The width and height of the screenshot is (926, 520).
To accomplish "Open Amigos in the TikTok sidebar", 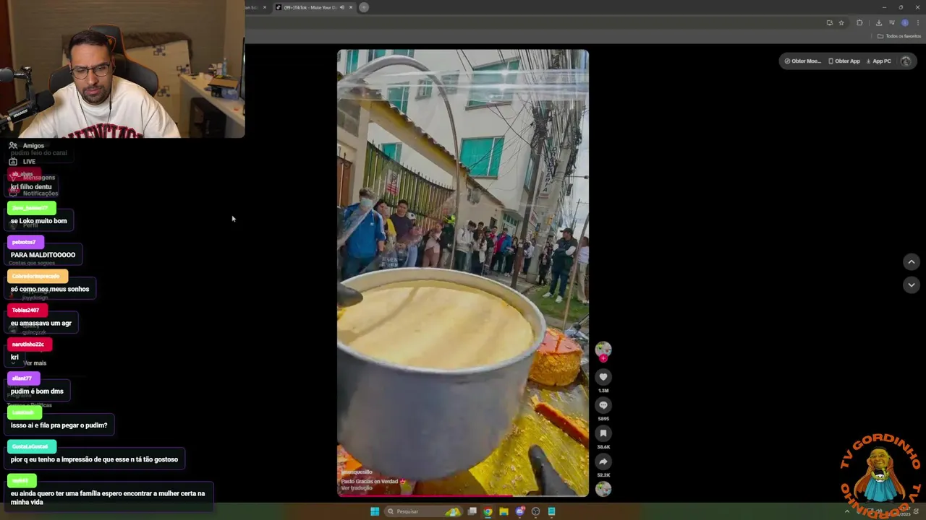I will (26, 145).
